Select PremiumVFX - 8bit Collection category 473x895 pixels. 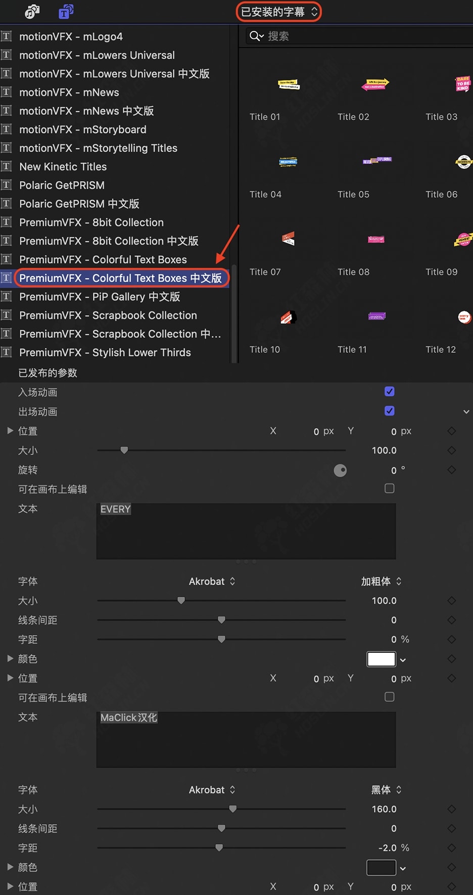point(91,222)
